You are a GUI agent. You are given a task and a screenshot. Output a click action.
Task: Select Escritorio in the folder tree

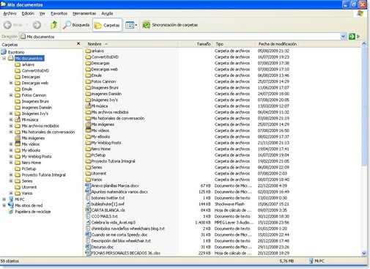(16, 52)
